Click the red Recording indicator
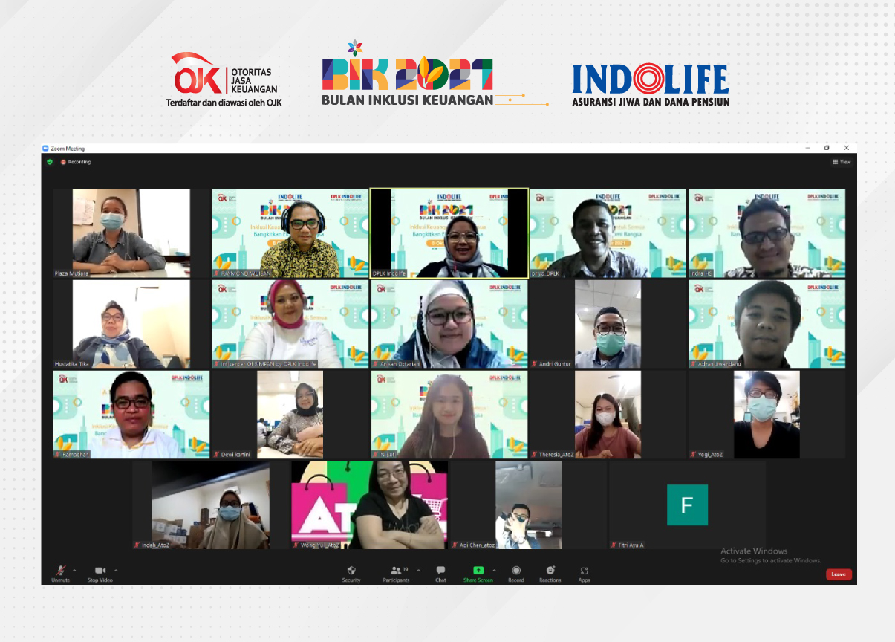 76,162
